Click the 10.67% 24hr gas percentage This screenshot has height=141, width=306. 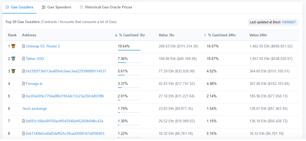pos(213,59)
